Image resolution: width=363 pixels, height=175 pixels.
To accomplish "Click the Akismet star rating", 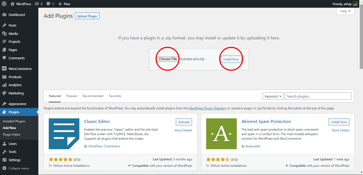I will pos(218,160).
